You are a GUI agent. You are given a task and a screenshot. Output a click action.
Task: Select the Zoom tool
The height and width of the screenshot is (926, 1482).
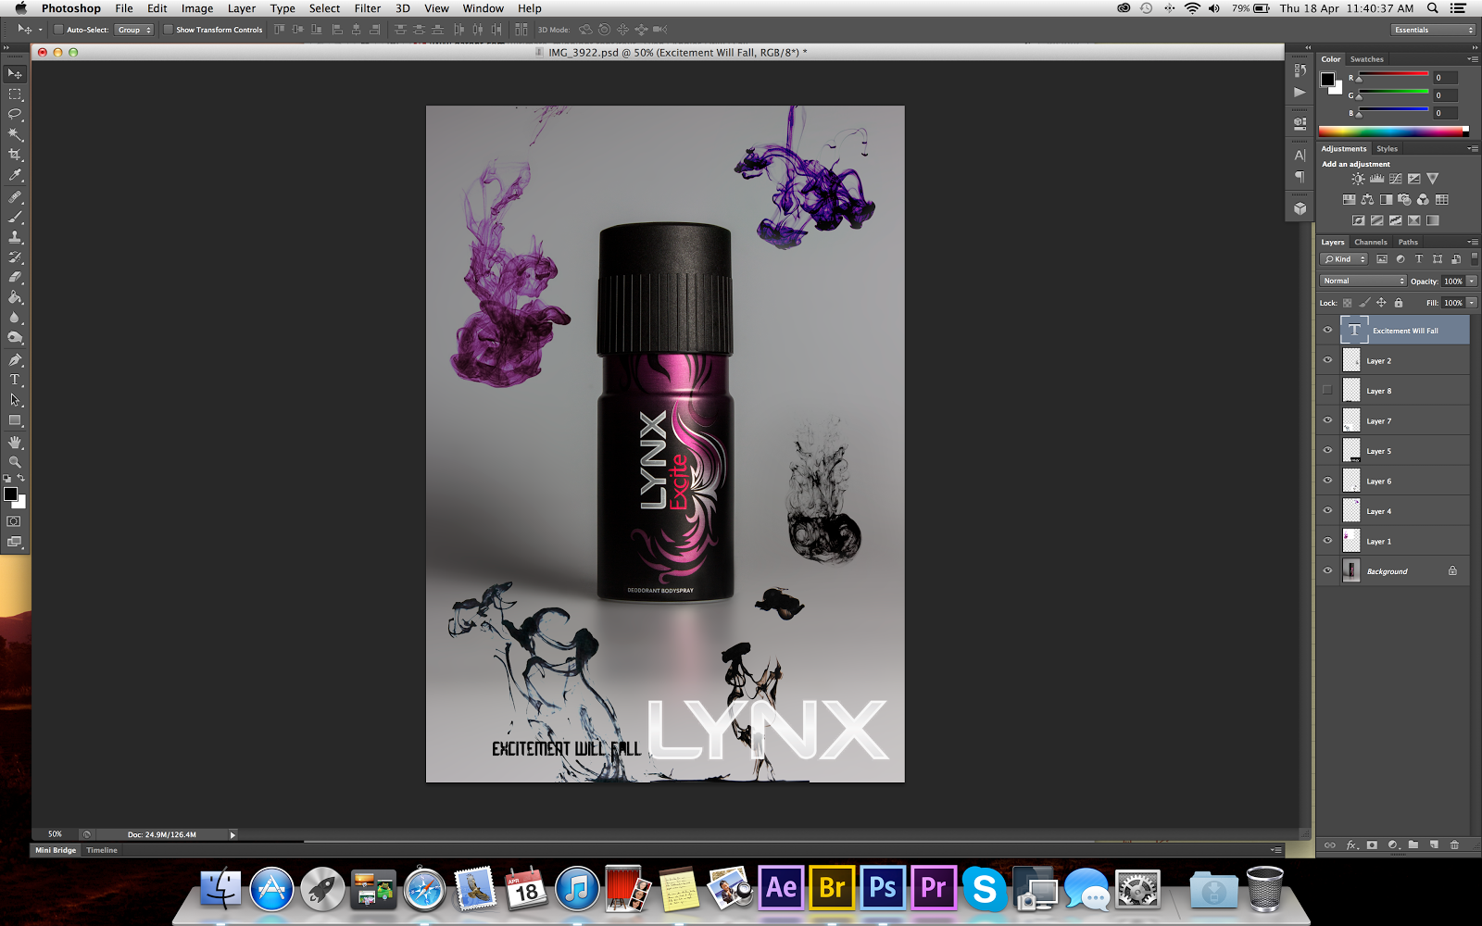(15, 461)
